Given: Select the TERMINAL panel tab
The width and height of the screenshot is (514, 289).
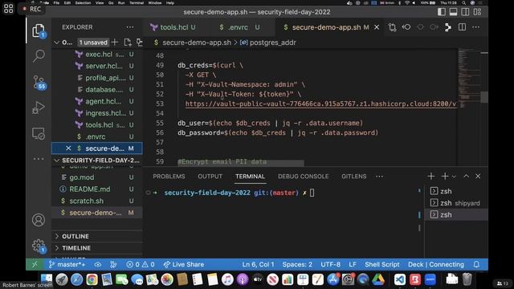Looking at the screenshot, I should tap(250, 177).
